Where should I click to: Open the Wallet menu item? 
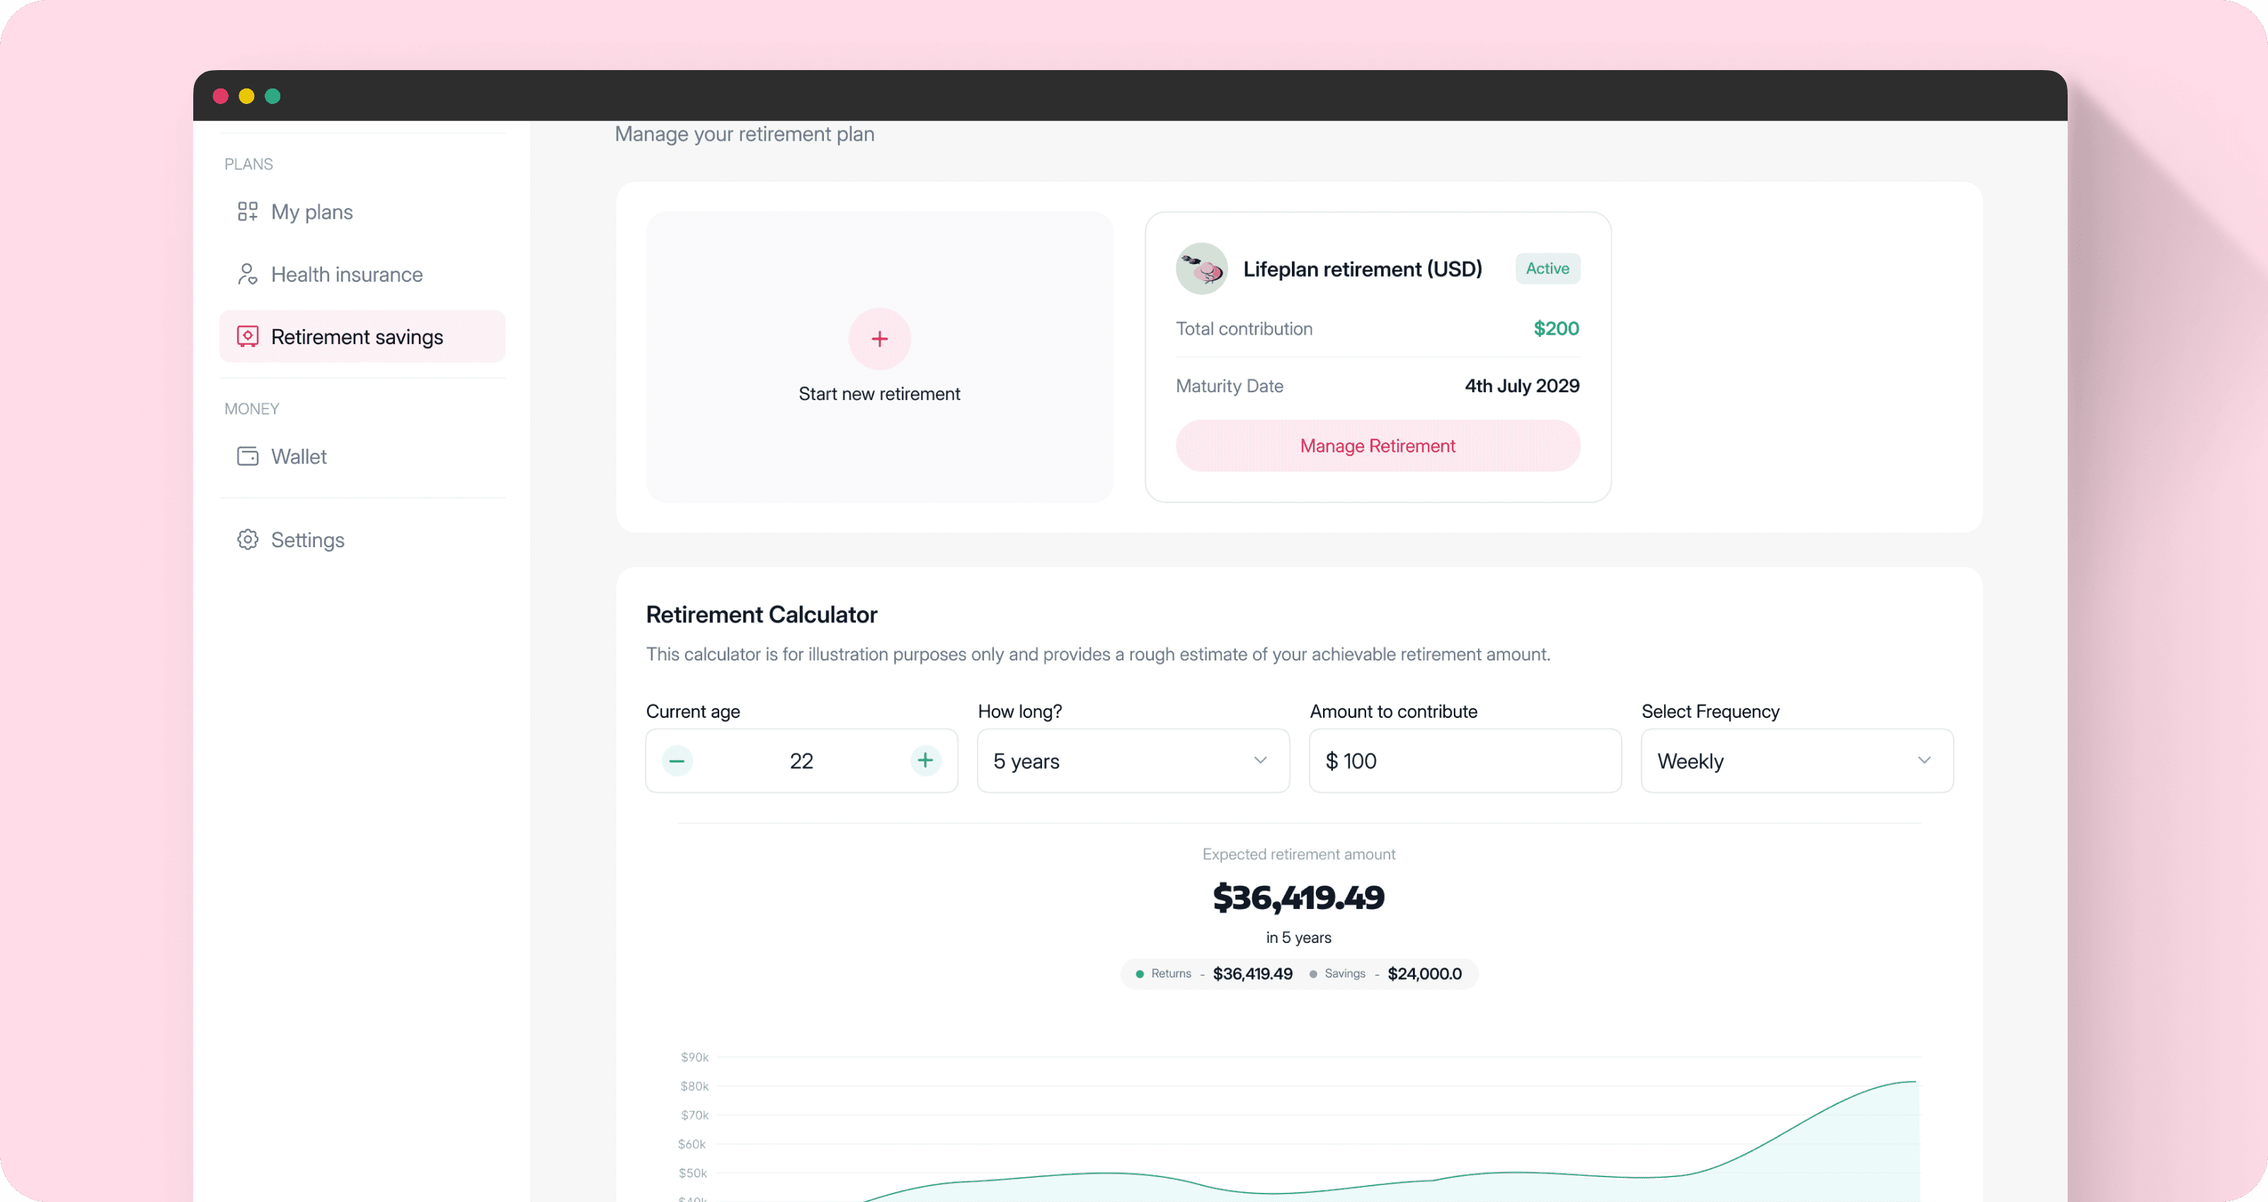(x=362, y=456)
